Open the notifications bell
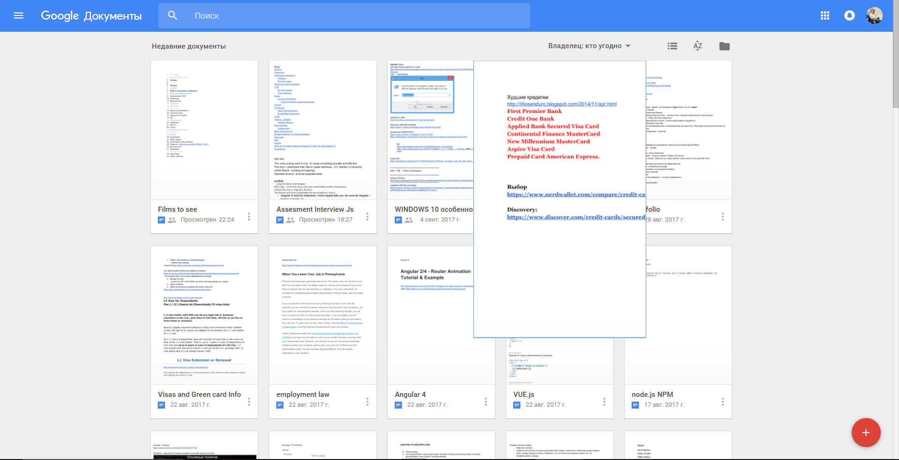 849,15
